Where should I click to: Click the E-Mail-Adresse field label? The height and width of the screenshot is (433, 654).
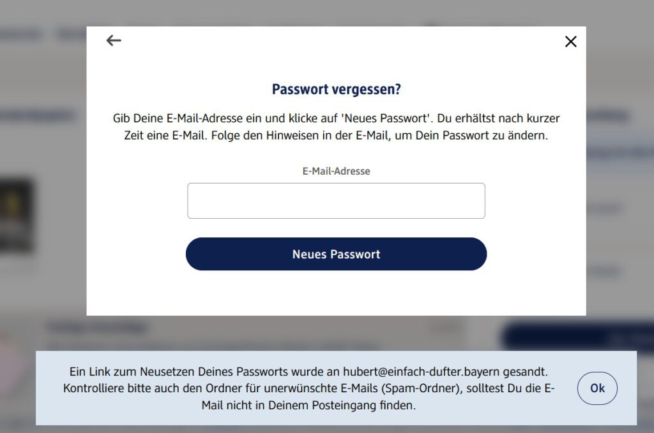click(x=336, y=171)
